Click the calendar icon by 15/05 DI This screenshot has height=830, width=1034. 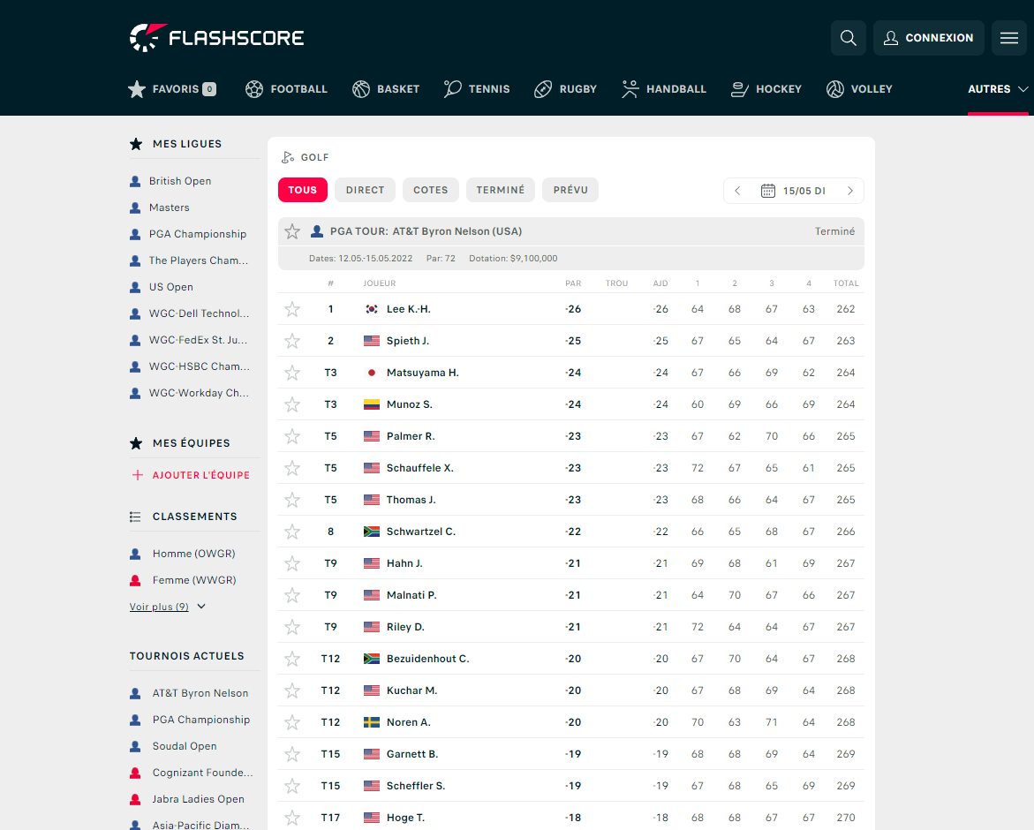768,191
